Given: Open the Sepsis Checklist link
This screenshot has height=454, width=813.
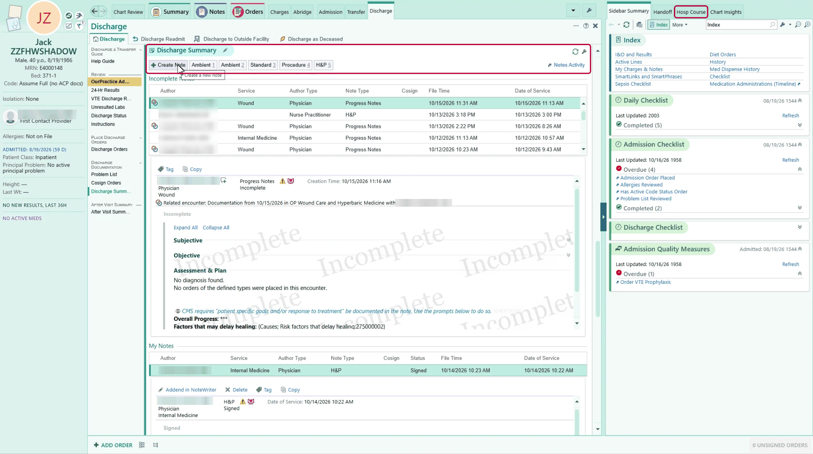Looking at the screenshot, I should [633, 84].
